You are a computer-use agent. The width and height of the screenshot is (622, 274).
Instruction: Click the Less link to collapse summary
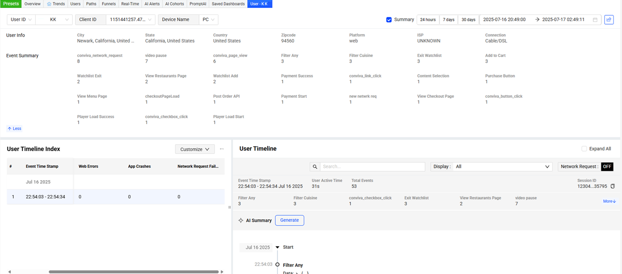coord(14,128)
